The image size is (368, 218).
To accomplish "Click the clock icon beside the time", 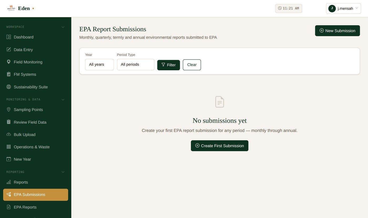I will click(x=280, y=8).
